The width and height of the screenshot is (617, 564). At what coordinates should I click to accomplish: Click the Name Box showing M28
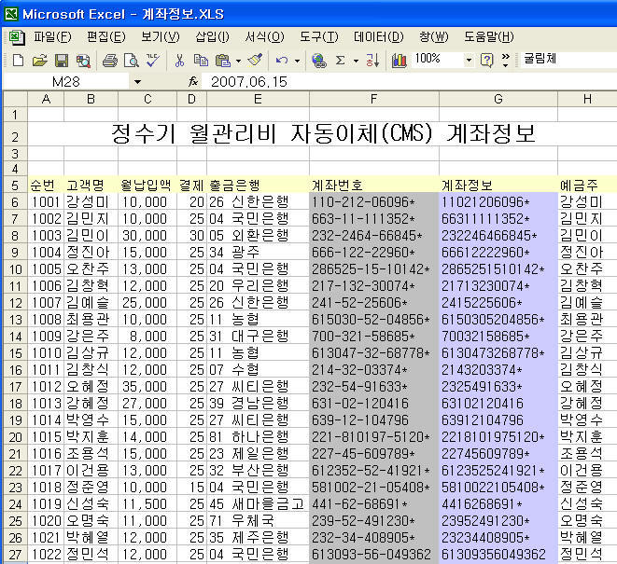(66, 82)
